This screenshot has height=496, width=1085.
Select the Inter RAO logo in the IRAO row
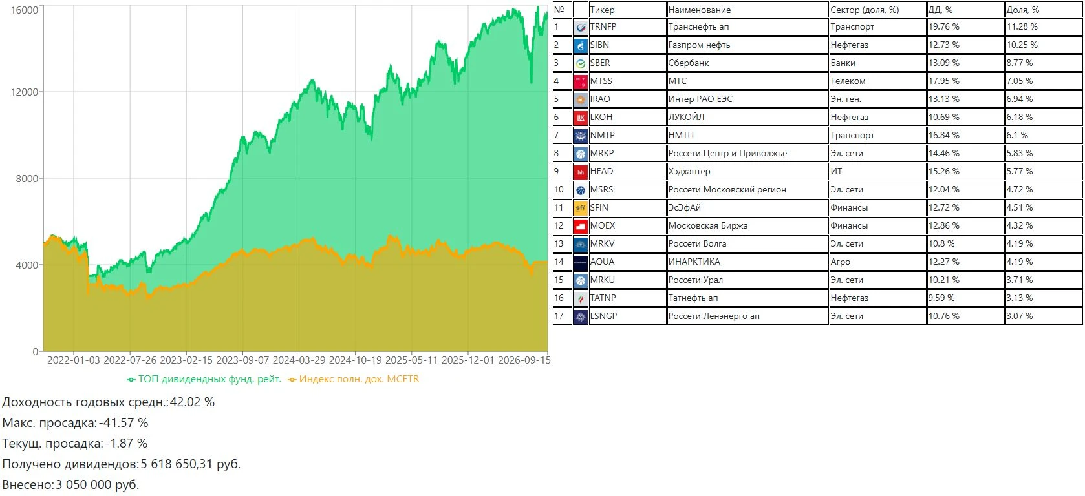(580, 99)
